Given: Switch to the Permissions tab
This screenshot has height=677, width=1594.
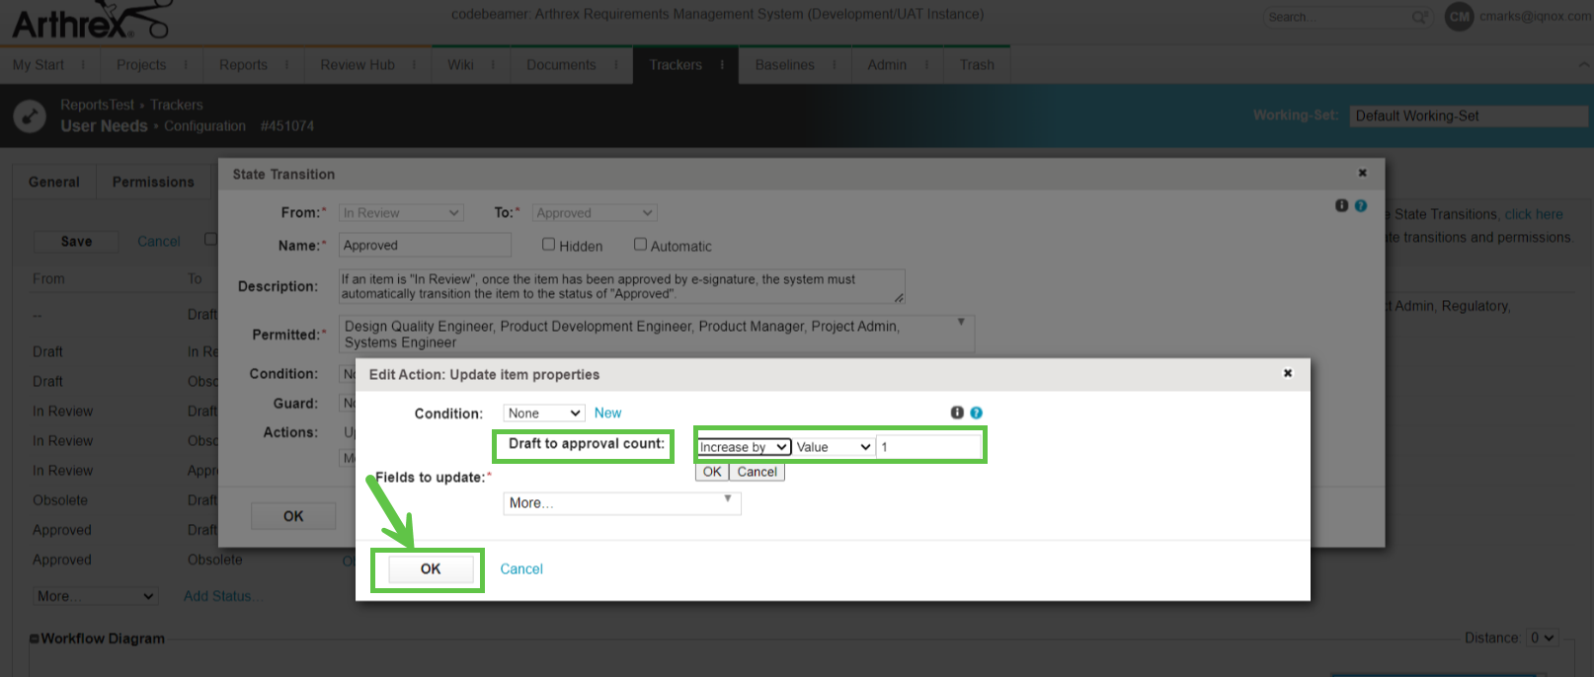Looking at the screenshot, I should coord(153,183).
